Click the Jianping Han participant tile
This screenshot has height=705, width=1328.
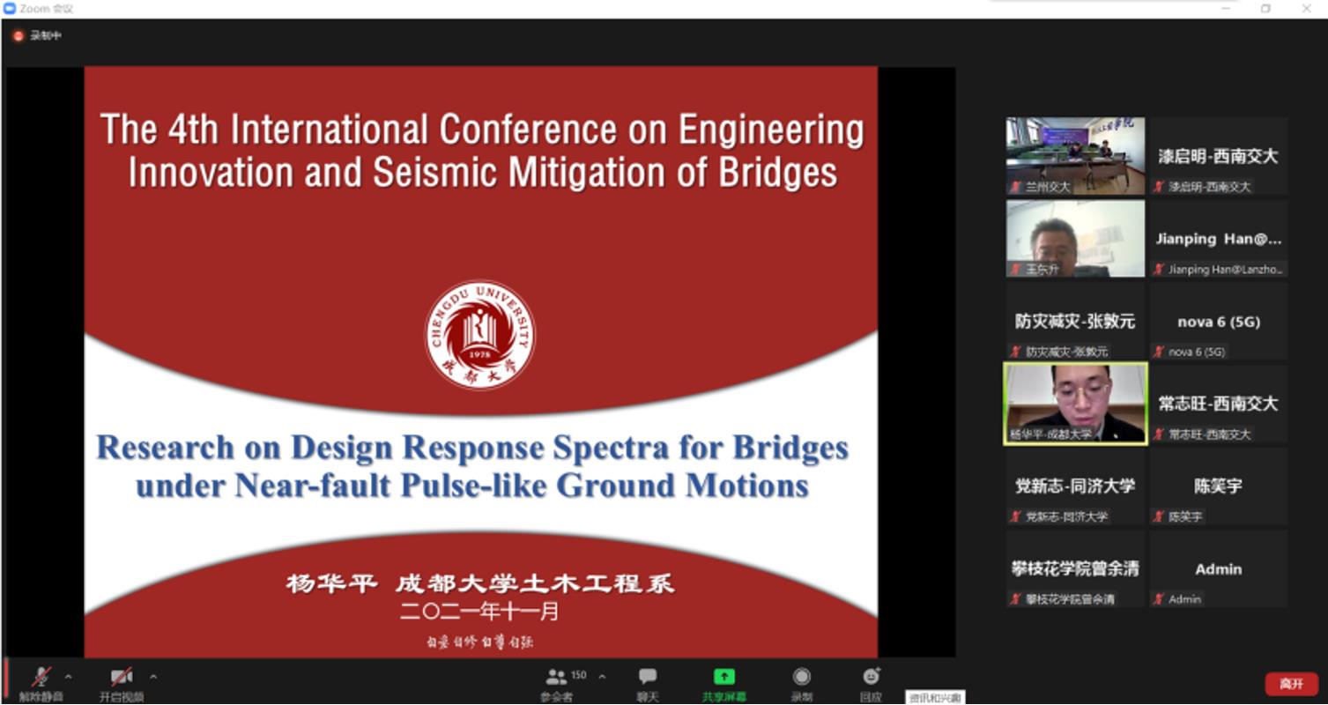tap(1218, 239)
